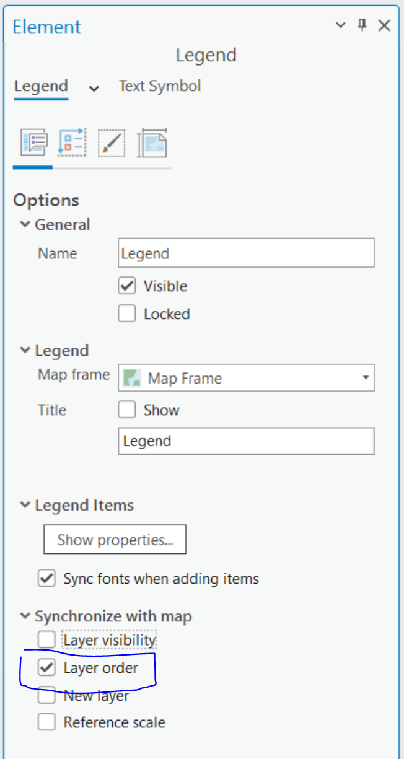404x759 pixels.
Task: Click the Show properties button
Action: (x=115, y=540)
